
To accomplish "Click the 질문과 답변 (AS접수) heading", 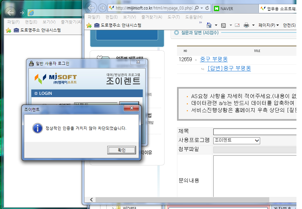I will [x=200, y=33].
